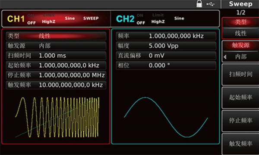
Task: Toggle CH2 output ON/OFF indicator
Action: coord(141,19)
